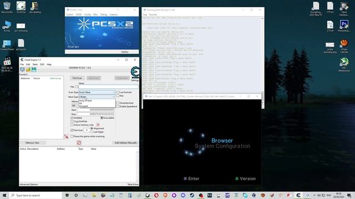Enable the CopyOnWrite checkbox
Image resolution: width=355 pixels, height=199 pixels.
point(72,122)
